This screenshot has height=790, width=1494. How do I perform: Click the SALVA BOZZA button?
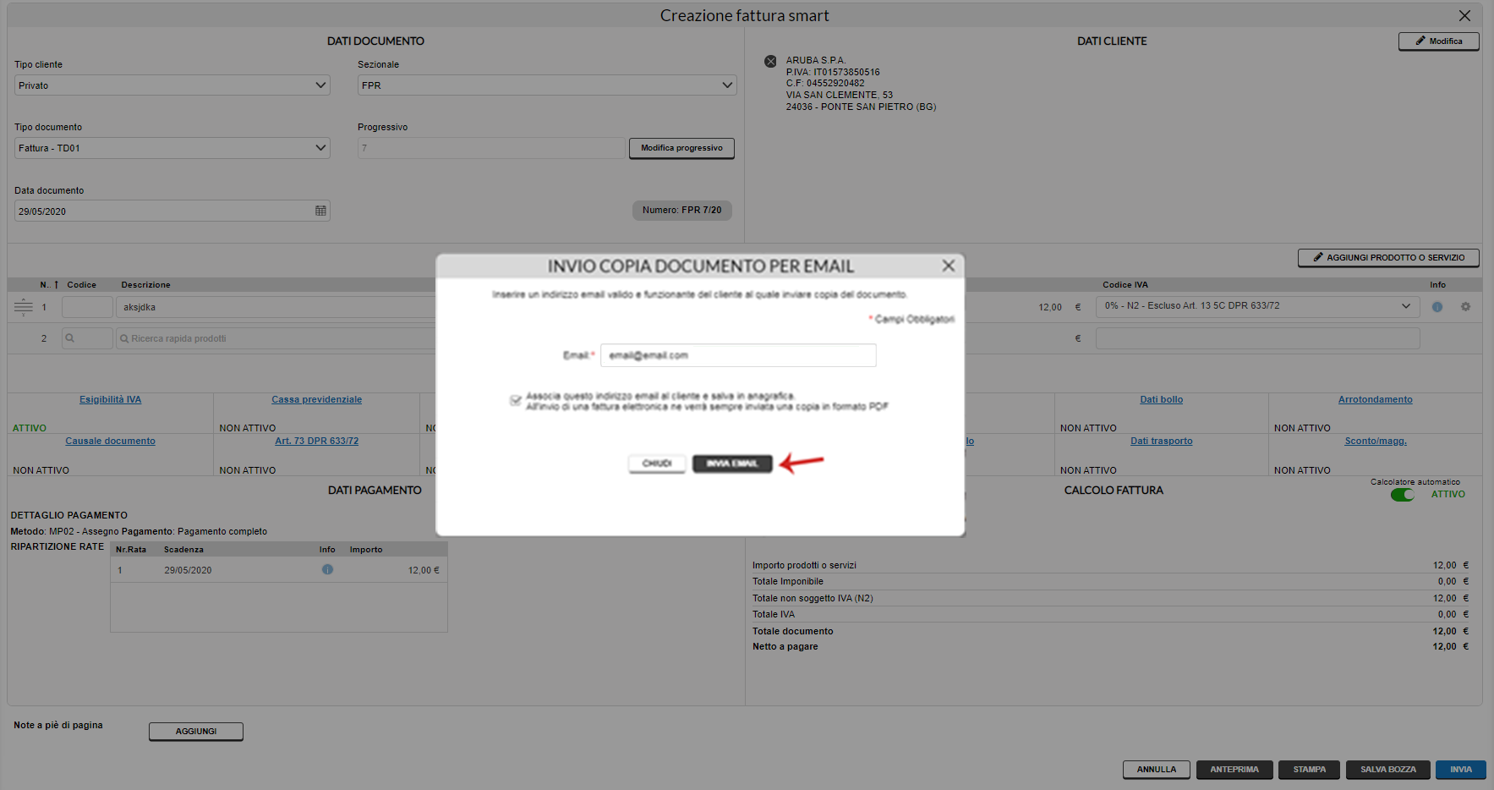pyautogui.click(x=1387, y=770)
